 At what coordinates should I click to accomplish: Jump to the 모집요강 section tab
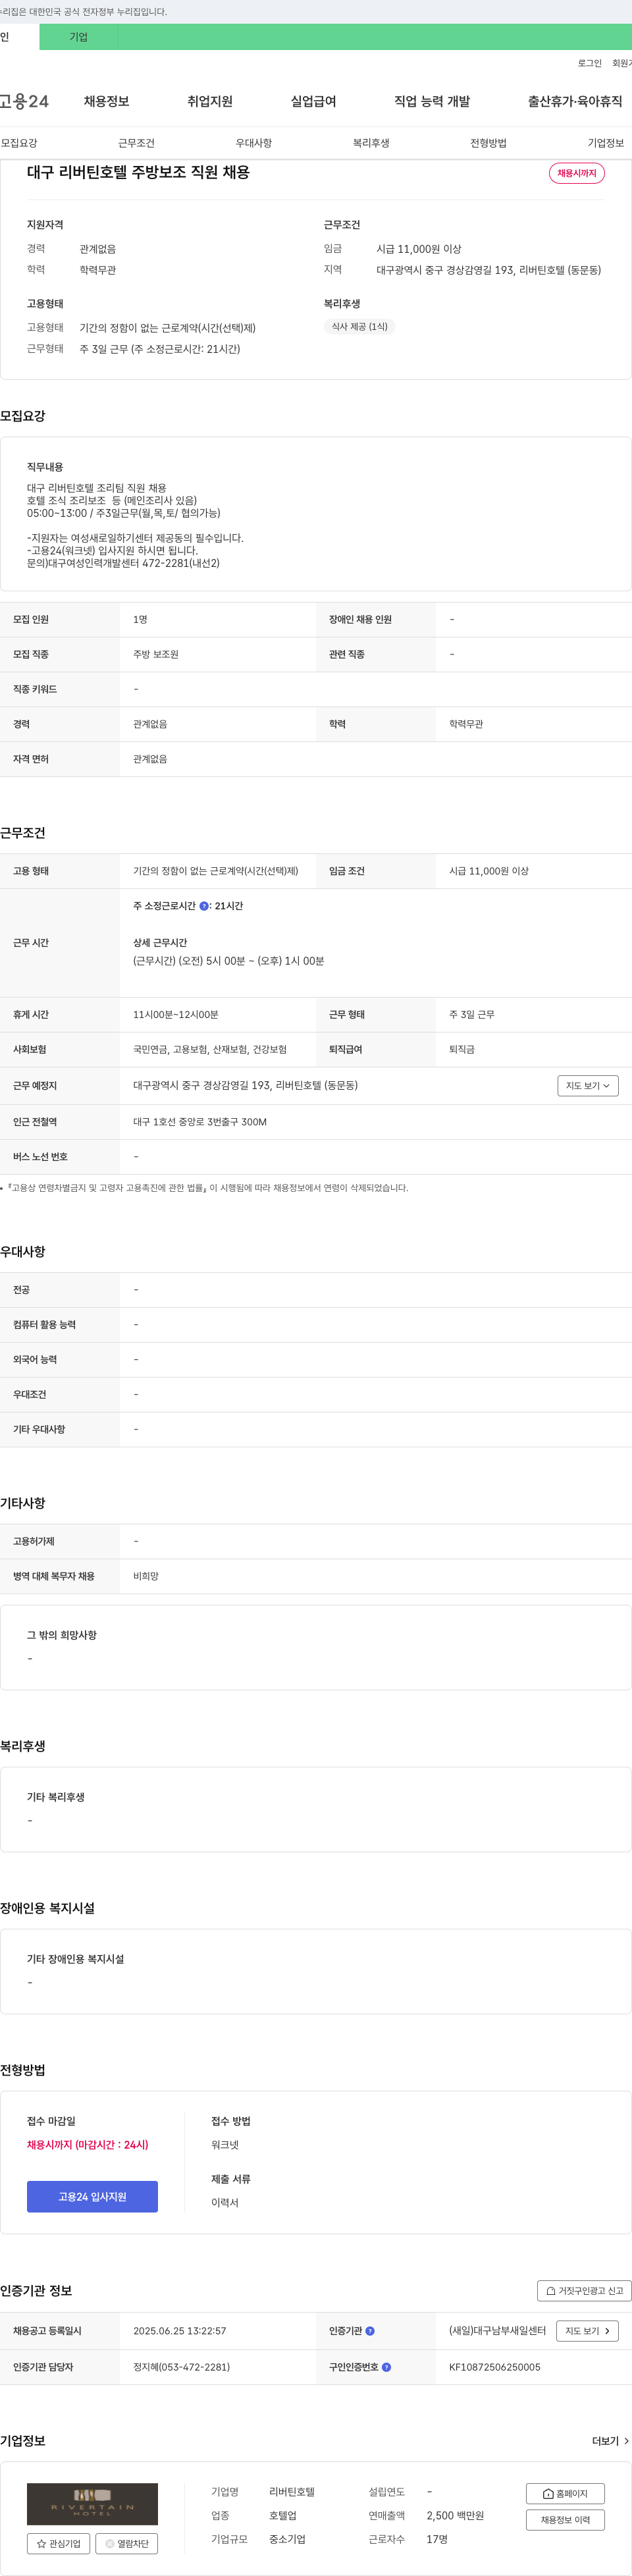(x=19, y=143)
